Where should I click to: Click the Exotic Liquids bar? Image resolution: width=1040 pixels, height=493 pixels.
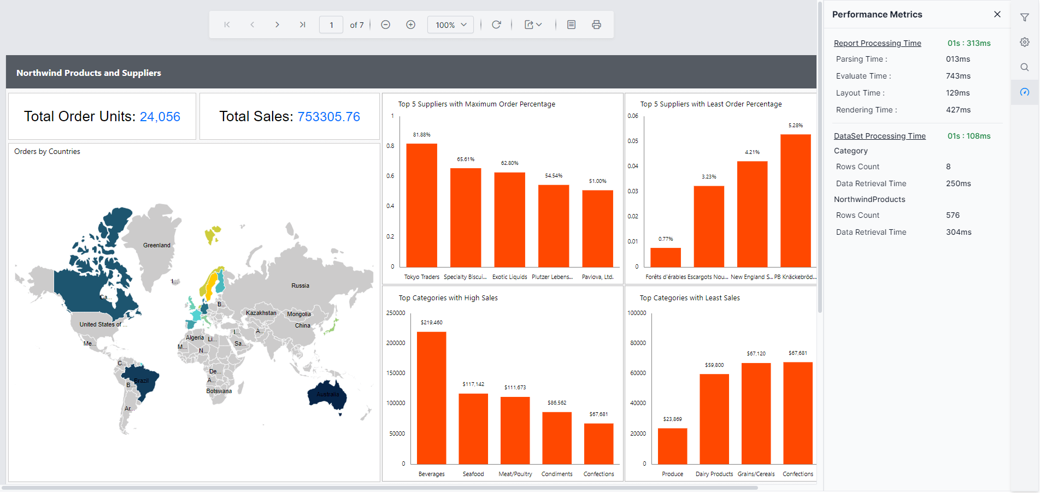tap(509, 219)
